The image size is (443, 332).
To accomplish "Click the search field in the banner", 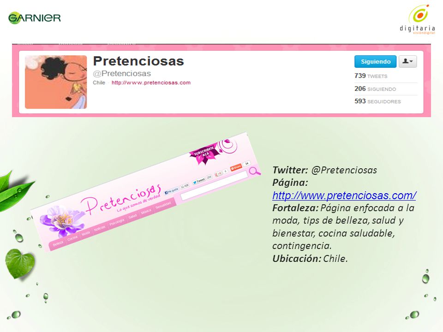I will [x=214, y=185].
